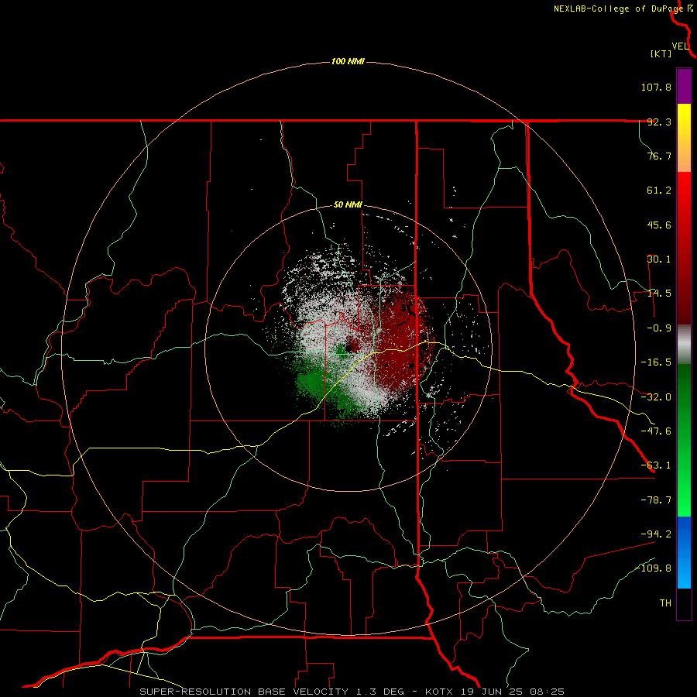Screen dimensions: 697x697
Task: Select the -63.1 legend value
Action: [x=656, y=465]
